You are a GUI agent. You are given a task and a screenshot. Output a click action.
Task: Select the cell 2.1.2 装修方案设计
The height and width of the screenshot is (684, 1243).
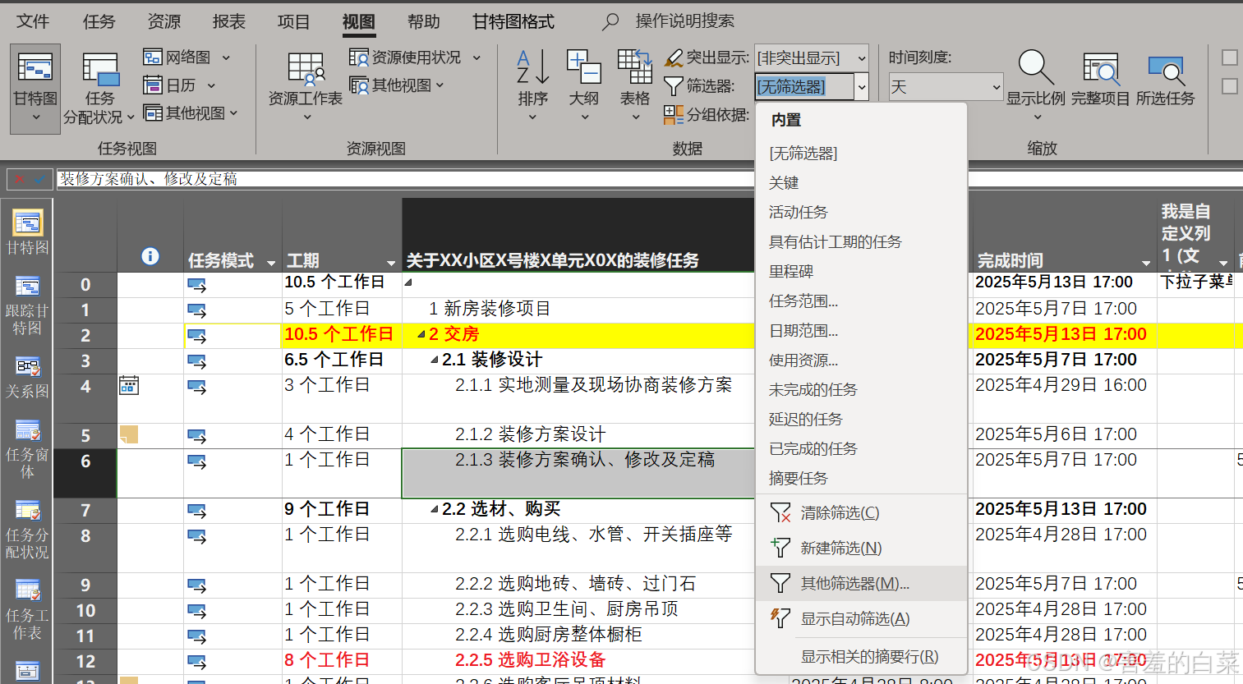tap(578, 434)
